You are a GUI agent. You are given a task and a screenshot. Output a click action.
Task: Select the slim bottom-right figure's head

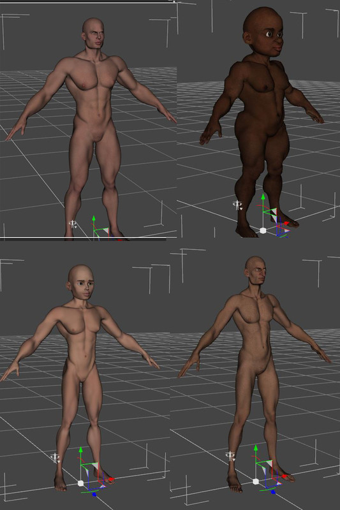click(255, 272)
